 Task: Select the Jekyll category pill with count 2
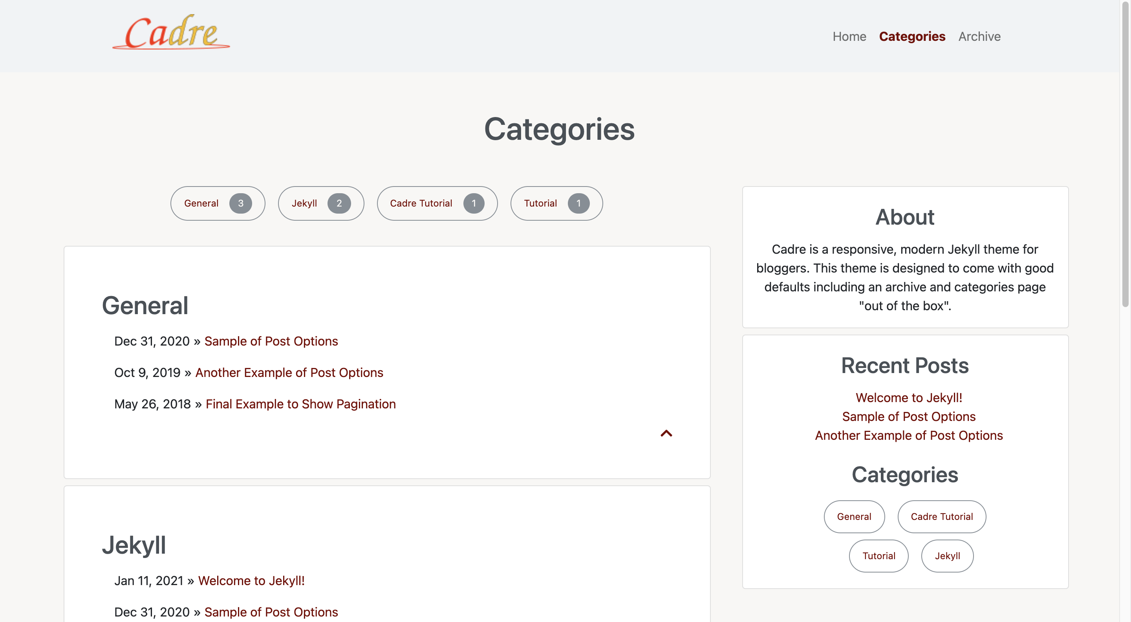(321, 203)
